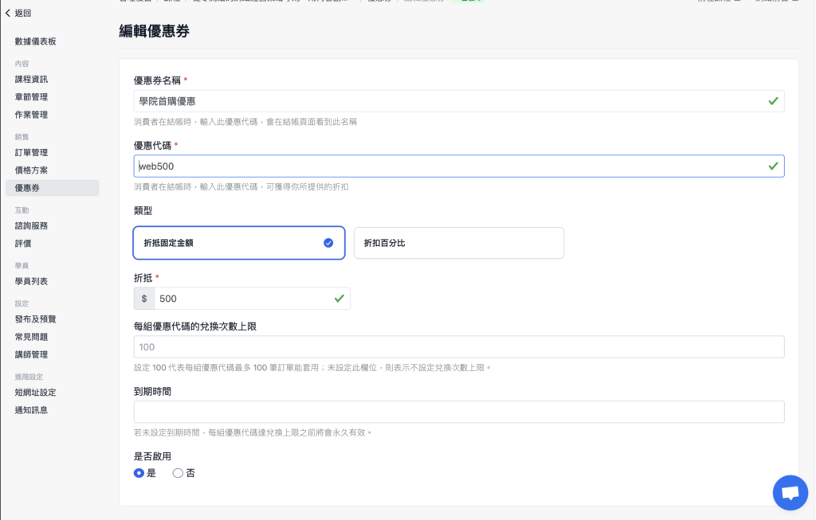Image resolution: width=816 pixels, height=520 pixels.
Task: Open 評價 in sidebar
Action: click(23, 244)
